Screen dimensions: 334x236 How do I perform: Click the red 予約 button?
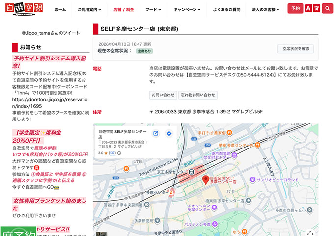coord(295,8)
